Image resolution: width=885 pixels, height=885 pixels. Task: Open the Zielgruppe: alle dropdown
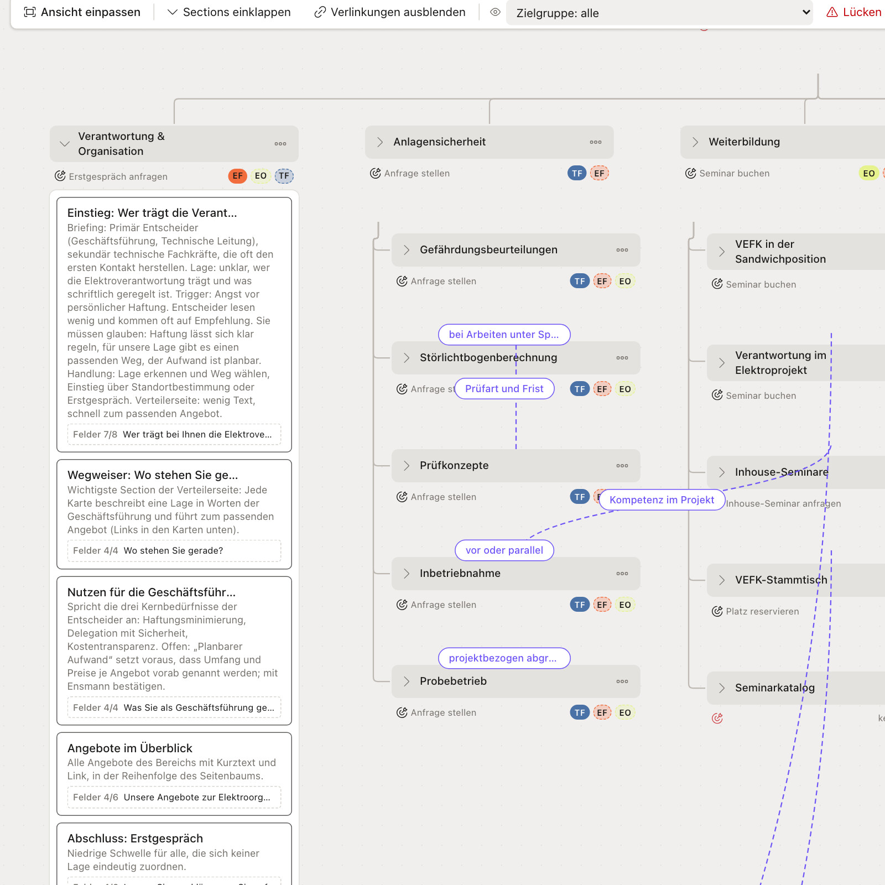[x=659, y=13]
